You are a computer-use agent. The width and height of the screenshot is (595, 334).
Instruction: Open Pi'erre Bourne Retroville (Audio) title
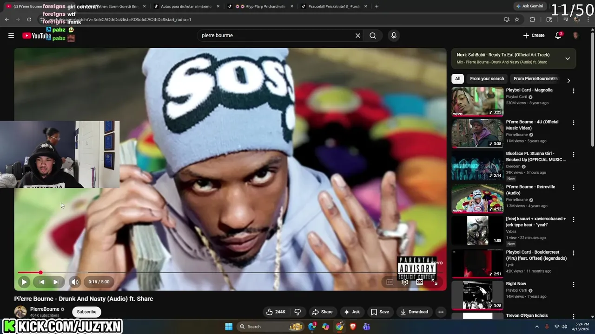tap(530, 190)
